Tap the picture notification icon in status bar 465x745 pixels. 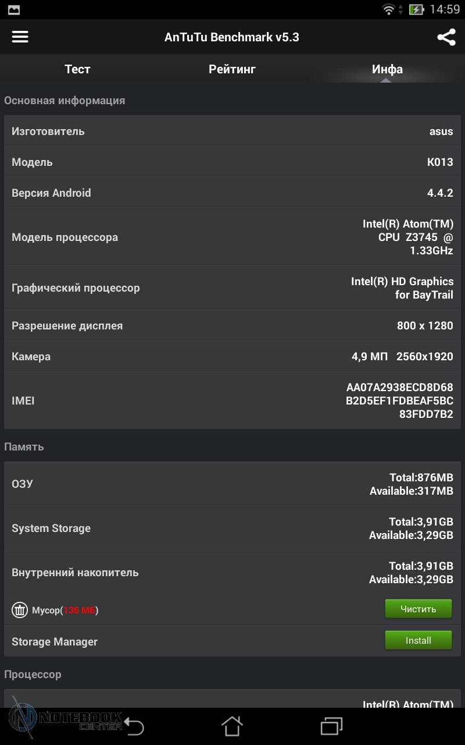pos(13,9)
